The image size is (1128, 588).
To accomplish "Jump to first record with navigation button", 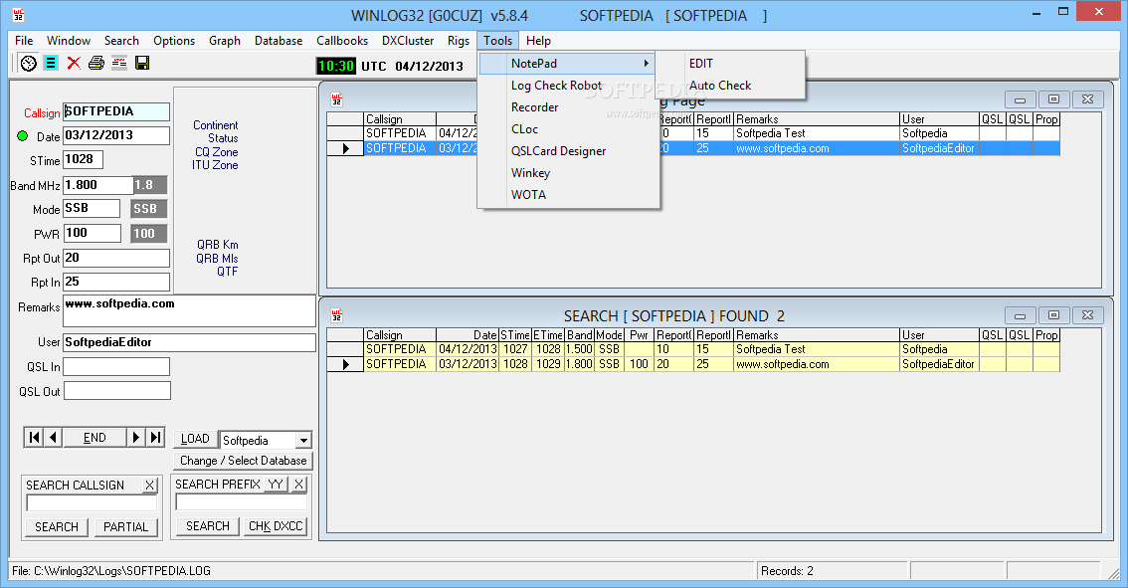I will click(x=34, y=438).
